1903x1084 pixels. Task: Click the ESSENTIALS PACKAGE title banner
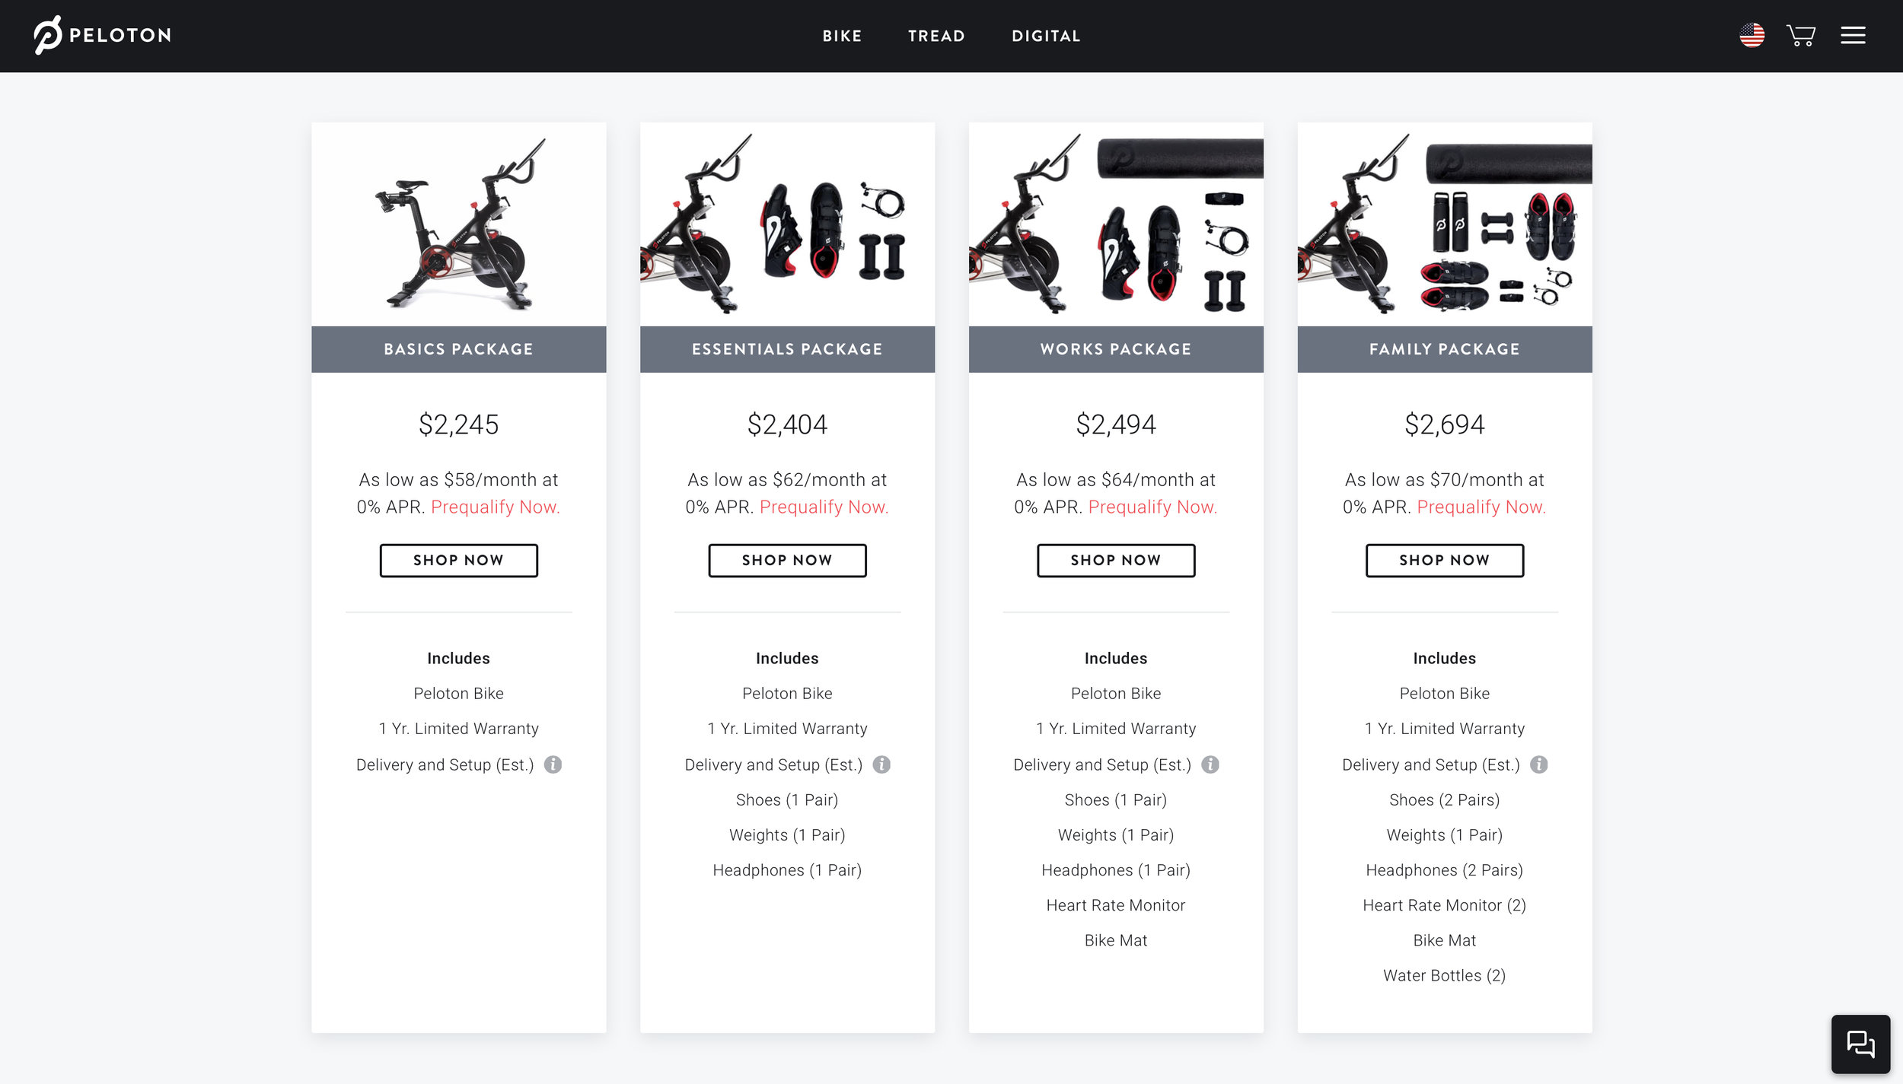[x=787, y=349]
